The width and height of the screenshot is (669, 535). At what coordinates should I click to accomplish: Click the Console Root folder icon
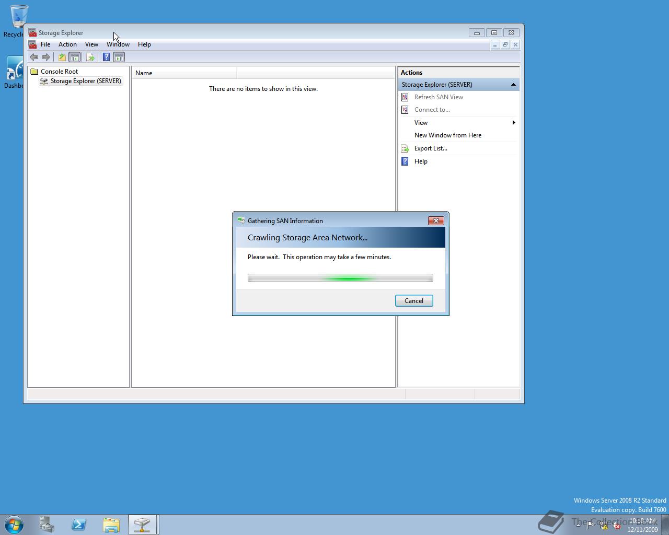click(34, 72)
